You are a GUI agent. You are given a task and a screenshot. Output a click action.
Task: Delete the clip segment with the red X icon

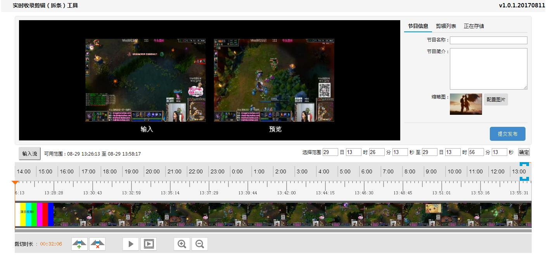pyautogui.click(x=97, y=244)
